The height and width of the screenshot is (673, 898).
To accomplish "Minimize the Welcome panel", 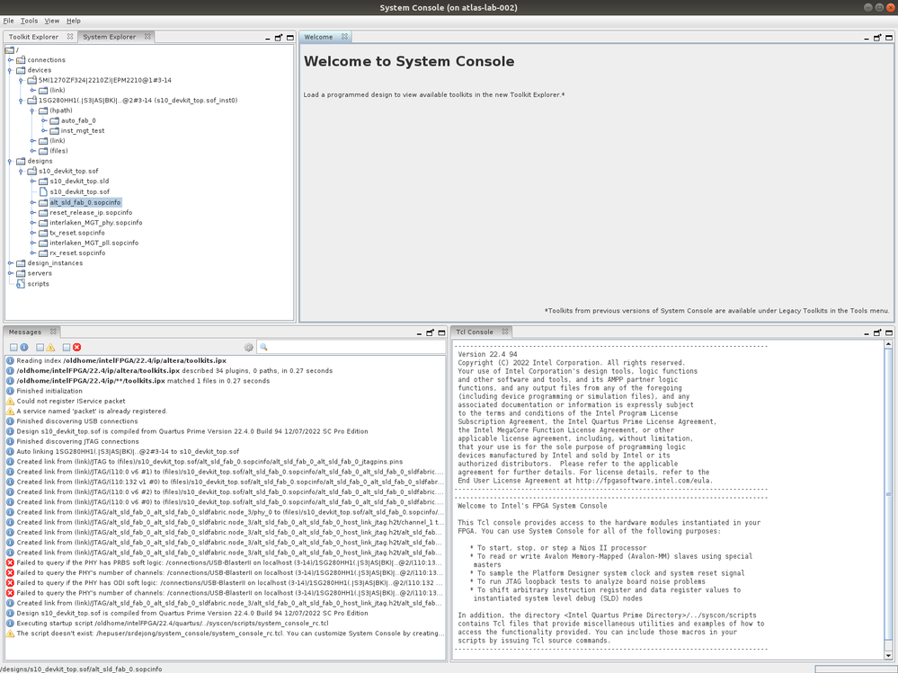I will pyautogui.click(x=866, y=38).
